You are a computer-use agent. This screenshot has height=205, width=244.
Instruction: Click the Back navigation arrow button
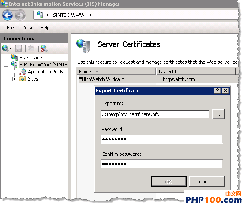coord(8,15)
